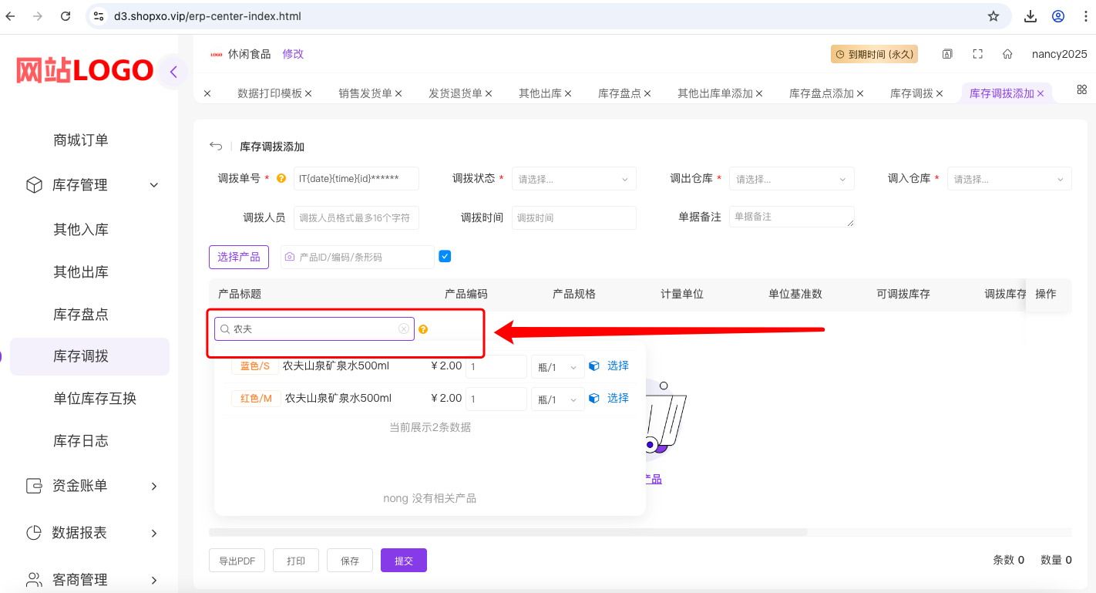This screenshot has width=1096, height=593.
Task: Open the 调入仓库 dropdown
Action: tap(1010, 178)
